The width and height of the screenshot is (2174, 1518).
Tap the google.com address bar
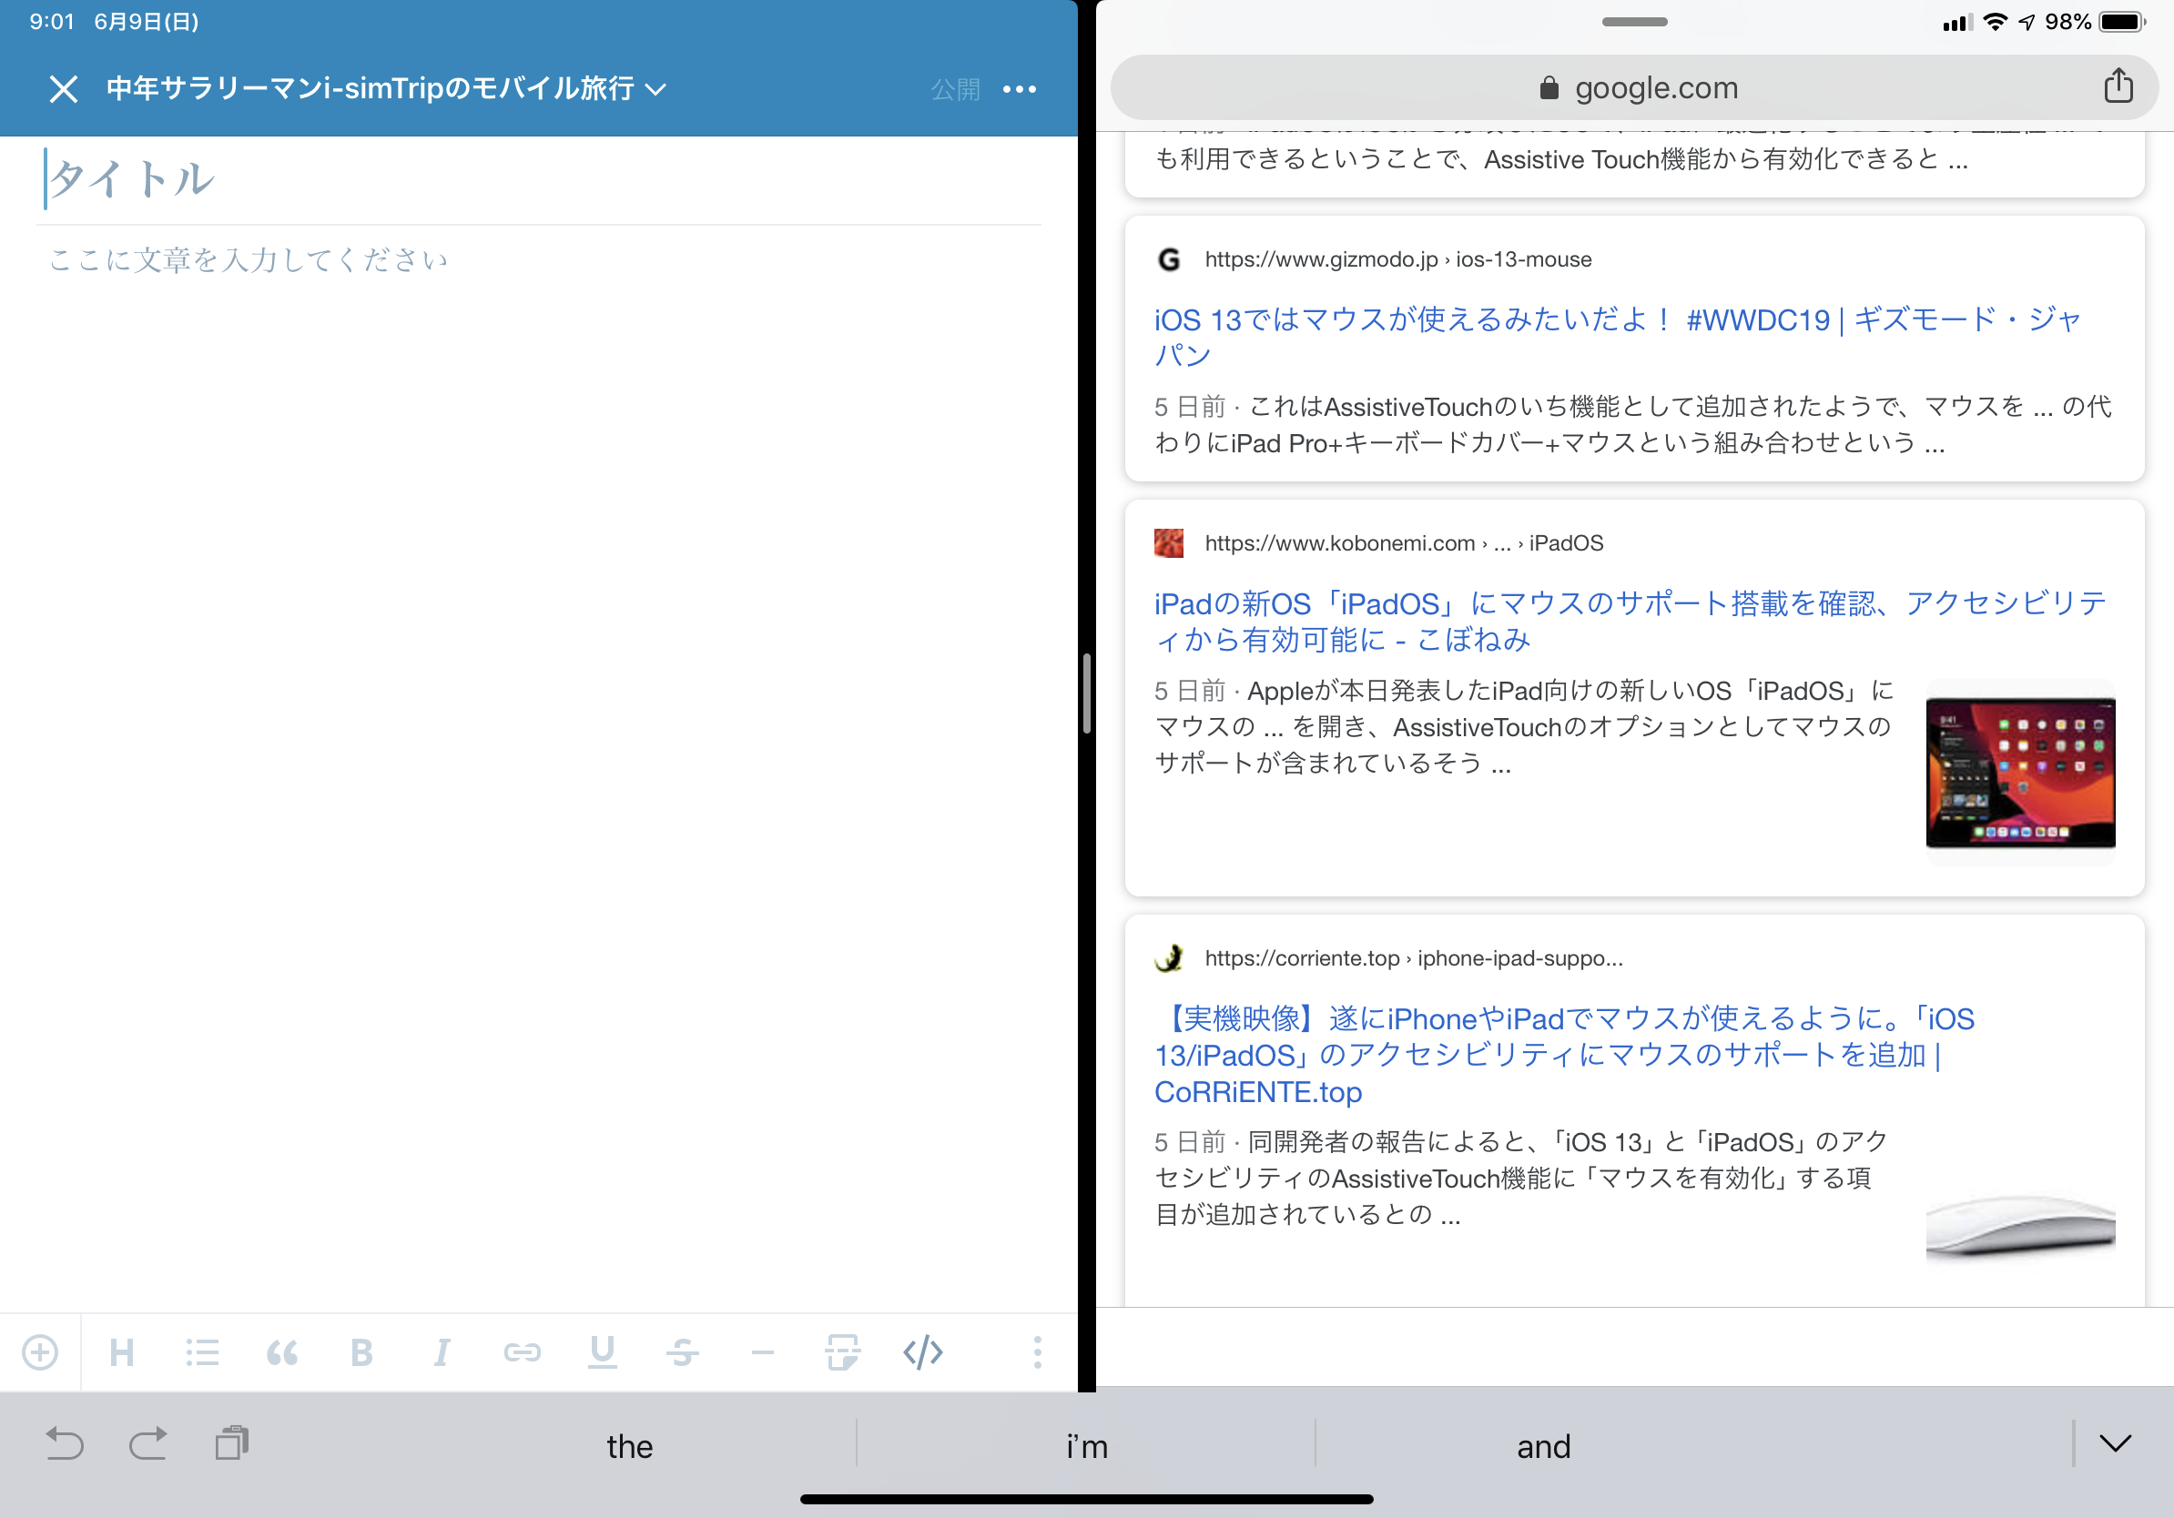(1634, 88)
